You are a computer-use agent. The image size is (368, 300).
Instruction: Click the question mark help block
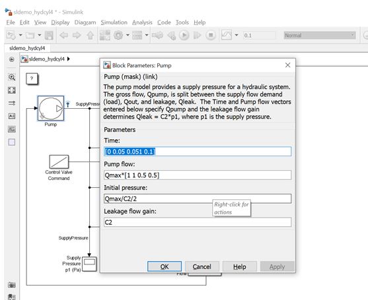[32, 78]
